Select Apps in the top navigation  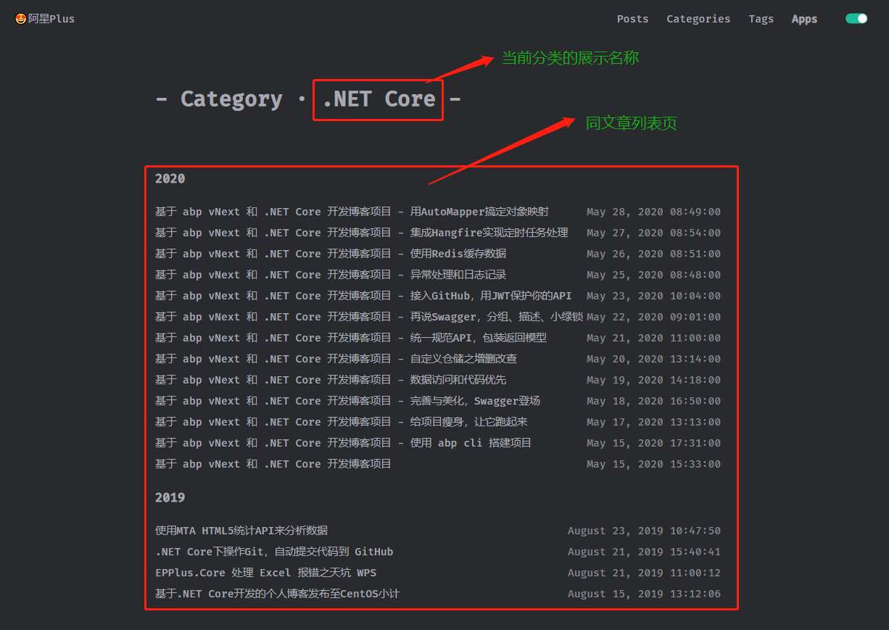[804, 20]
